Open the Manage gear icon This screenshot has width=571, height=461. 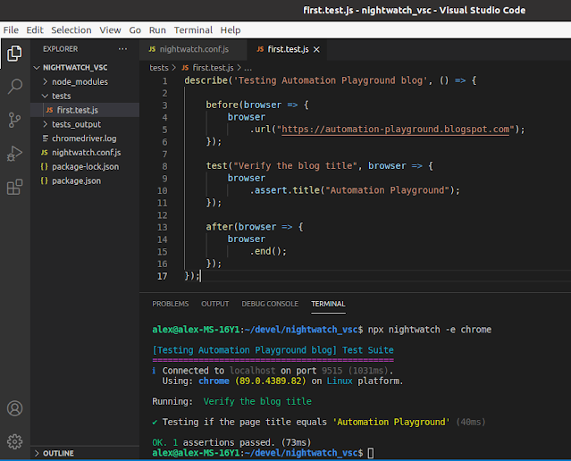coord(14,441)
